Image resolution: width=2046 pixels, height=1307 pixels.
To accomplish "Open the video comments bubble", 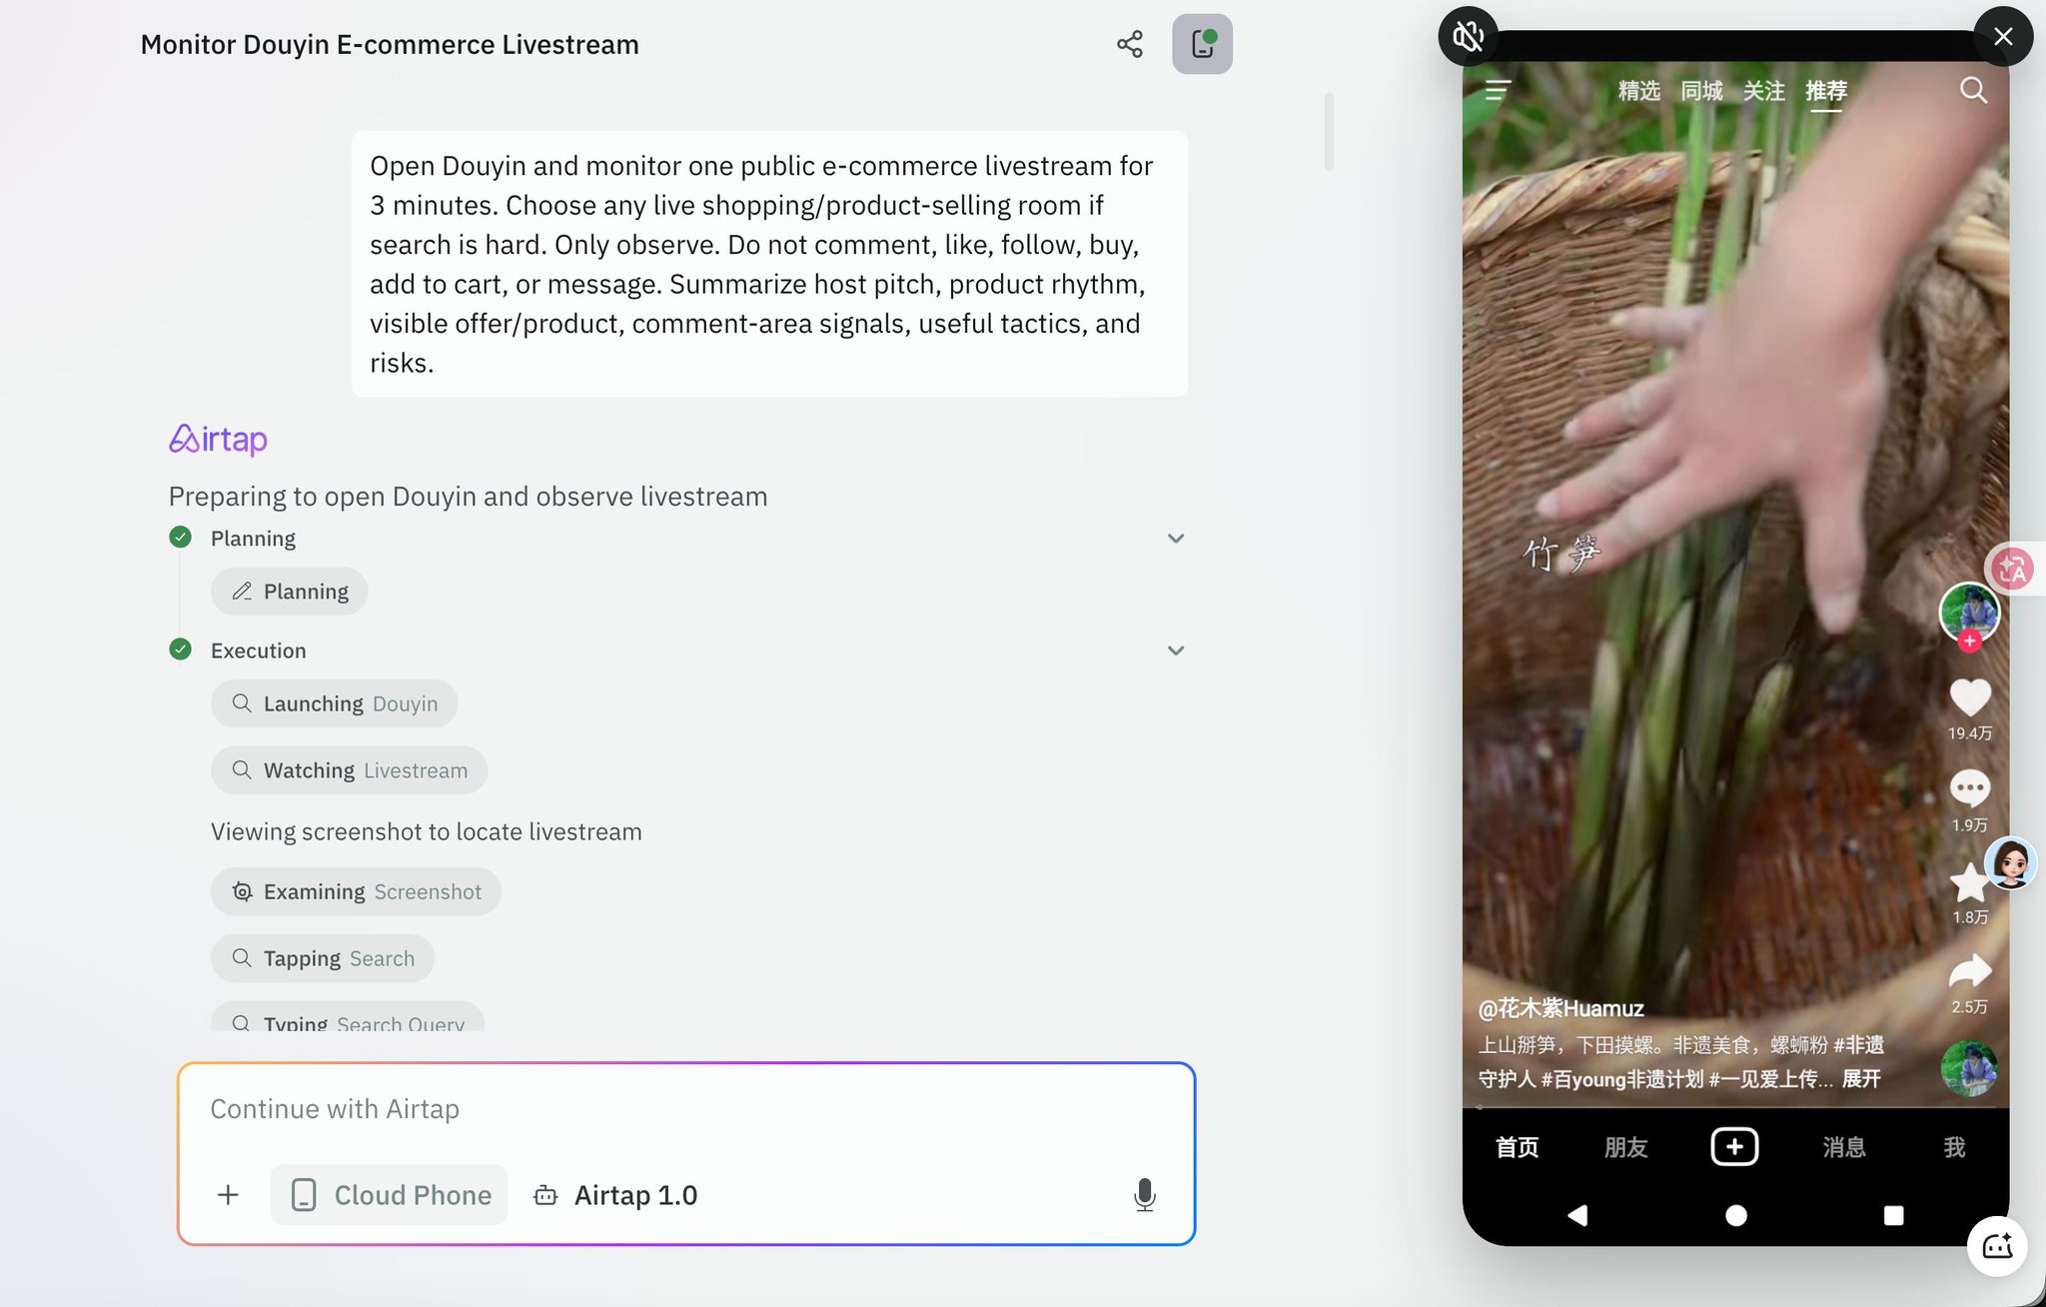I will pos(1970,788).
